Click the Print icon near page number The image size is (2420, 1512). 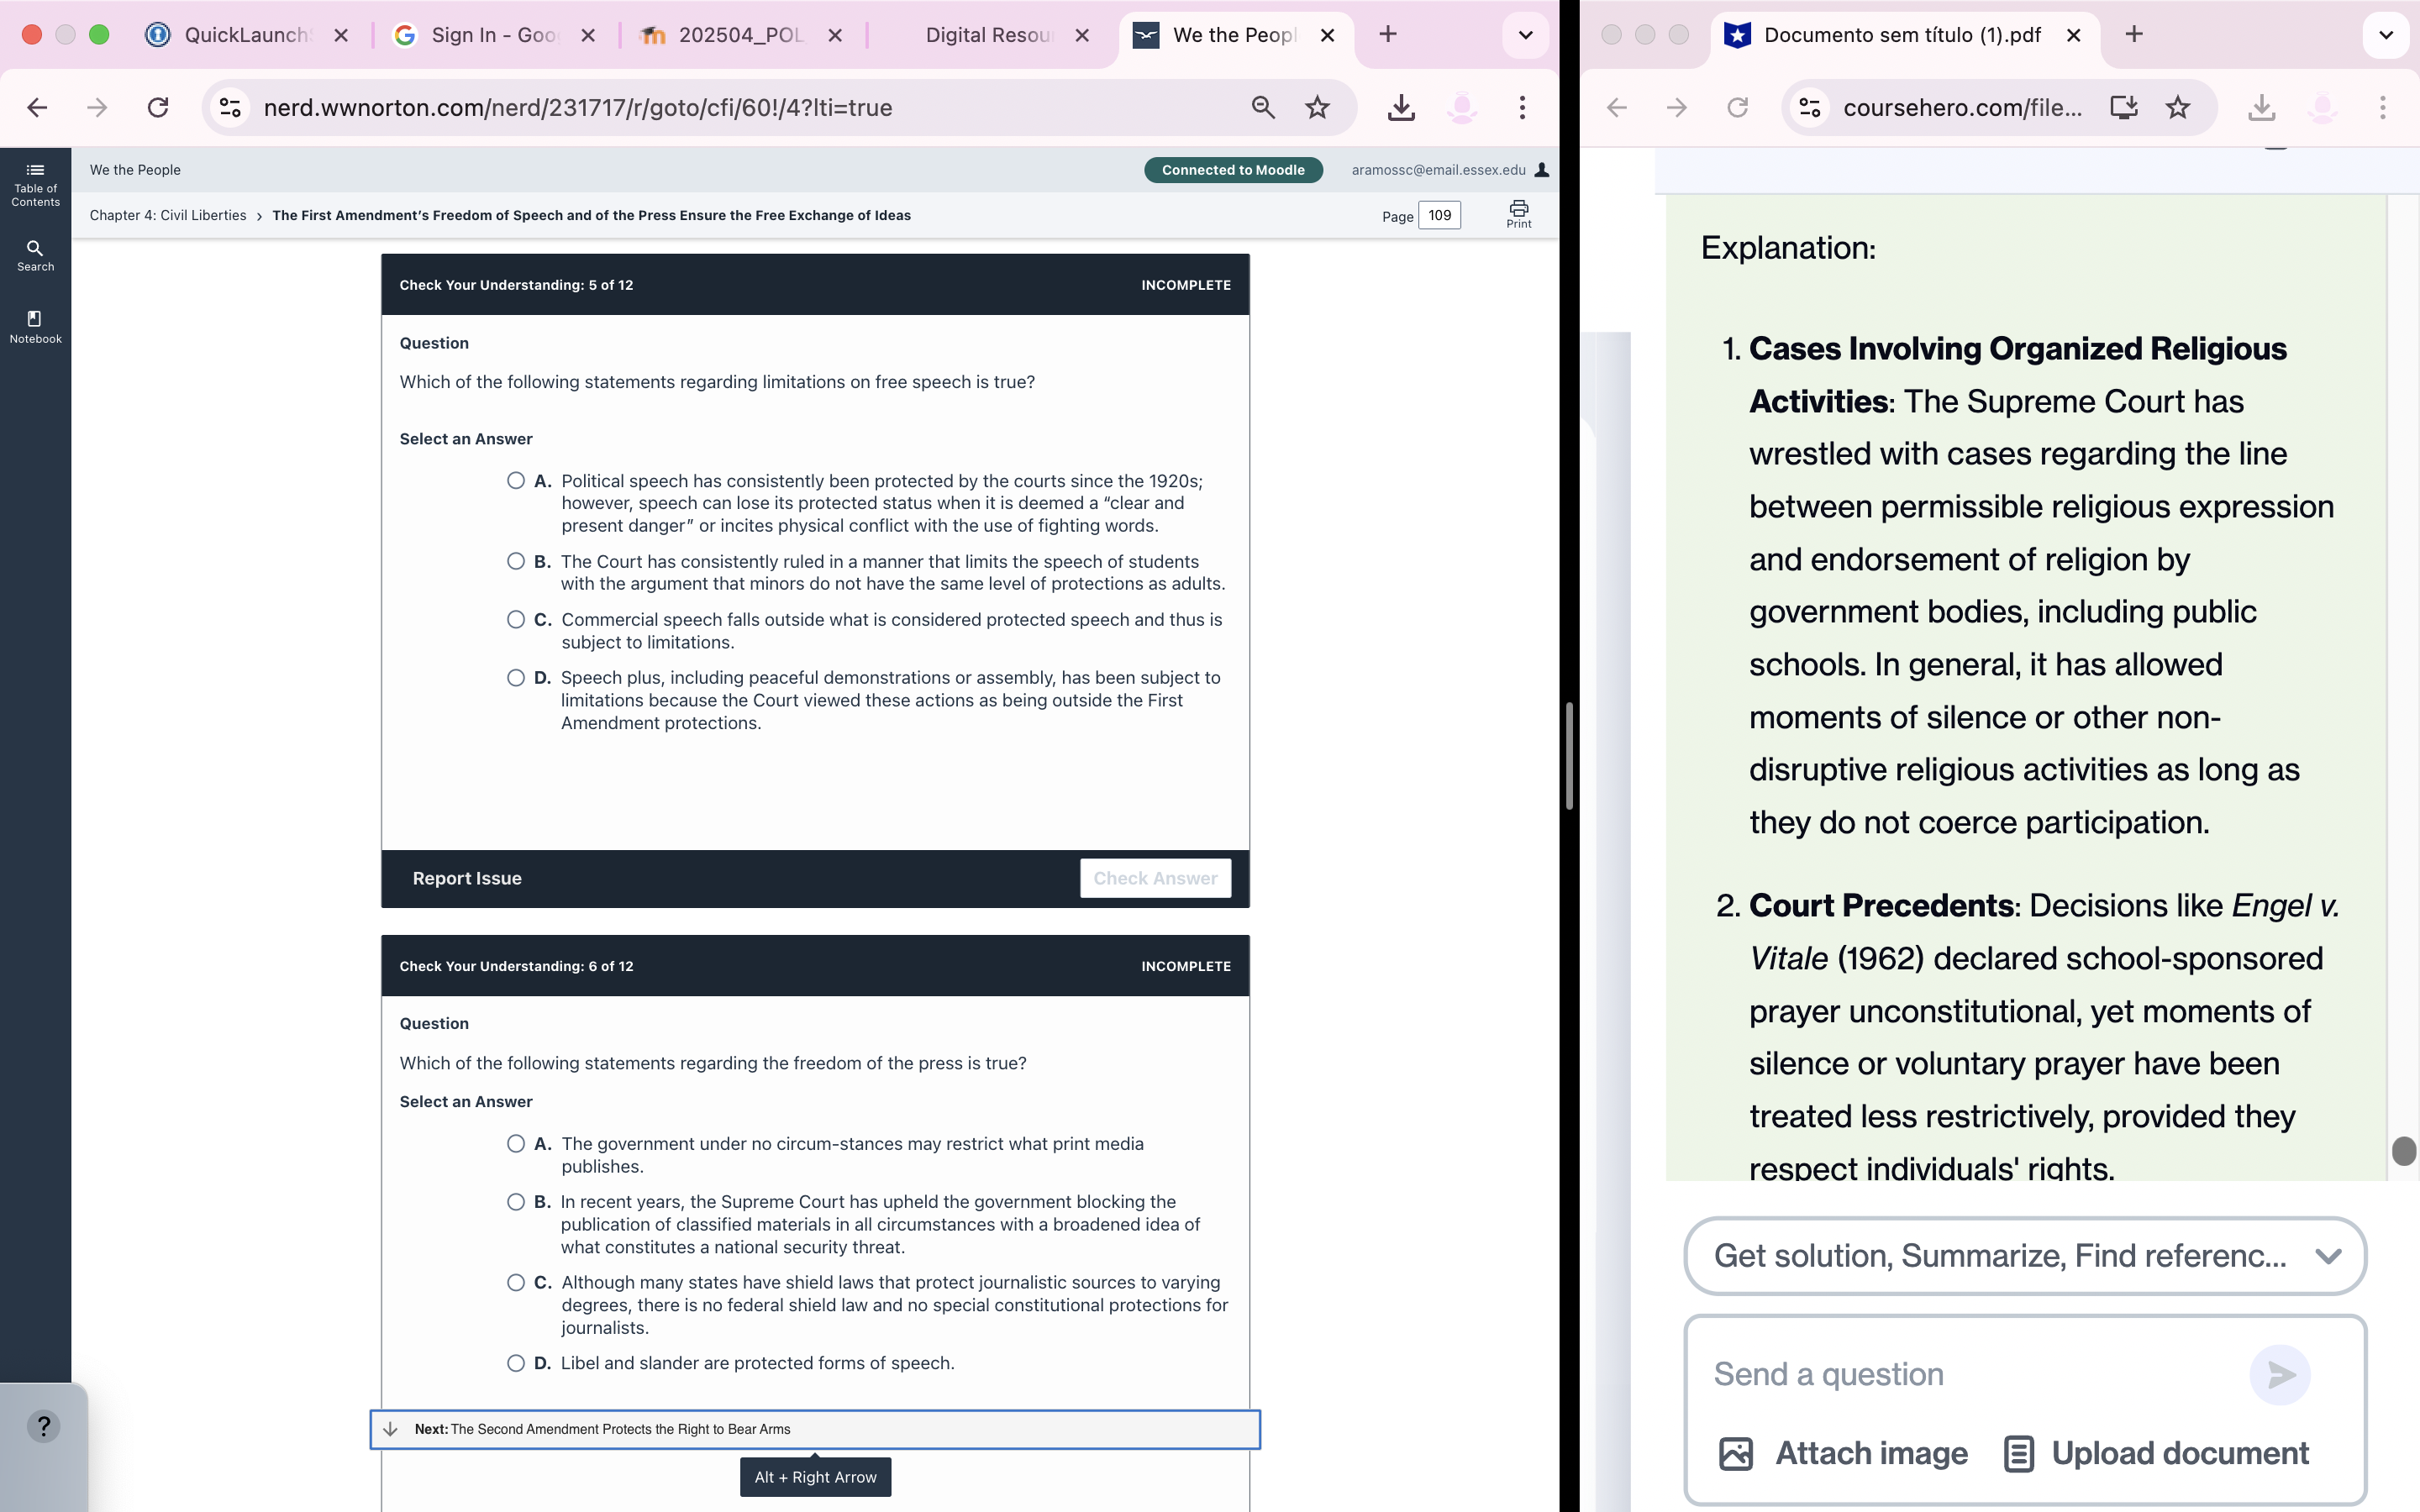point(1518,213)
